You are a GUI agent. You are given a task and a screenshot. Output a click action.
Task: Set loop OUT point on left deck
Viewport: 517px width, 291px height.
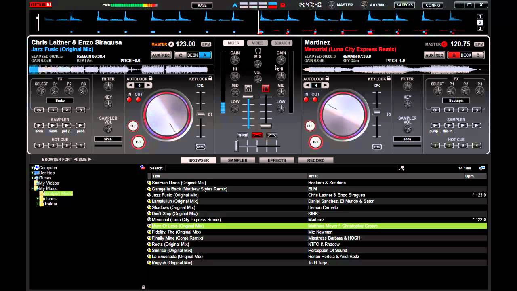(139, 100)
